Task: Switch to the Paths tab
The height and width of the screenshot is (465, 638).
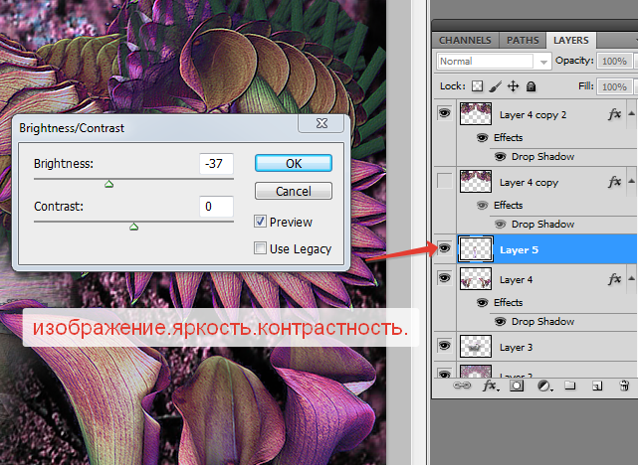Action: click(523, 40)
